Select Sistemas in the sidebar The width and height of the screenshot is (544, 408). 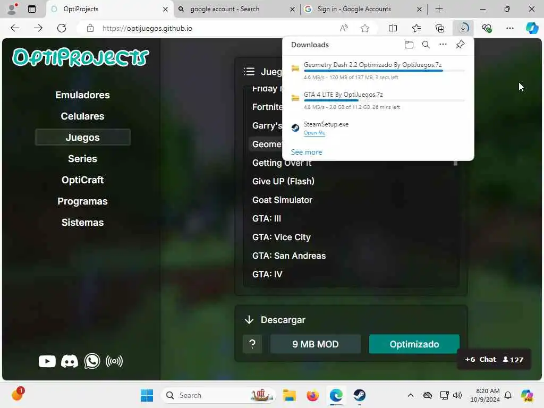tap(82, 223)
